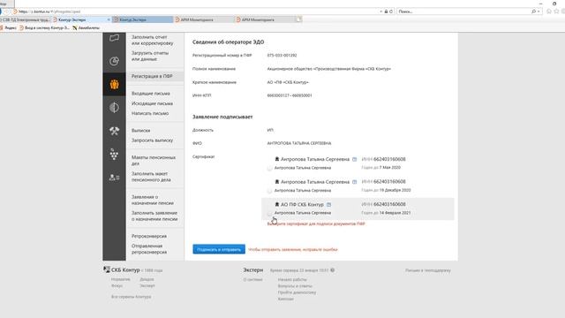Open Яндекс bookmark in favorites bar

click(x=9, y=27)
